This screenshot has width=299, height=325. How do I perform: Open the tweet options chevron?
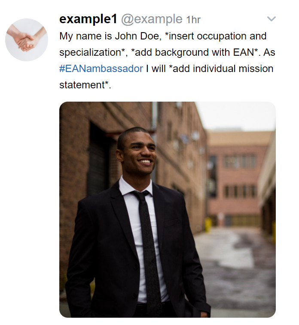tap(271, 19)
